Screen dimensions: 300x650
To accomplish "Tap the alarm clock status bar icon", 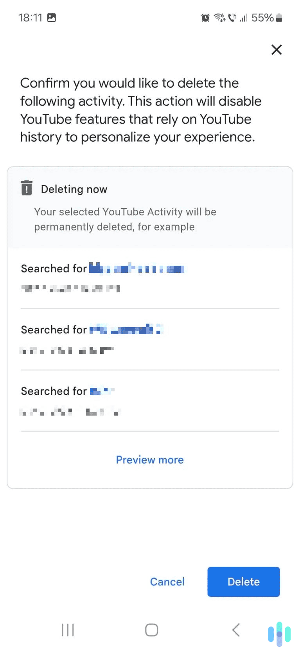I will click(205, 18).
